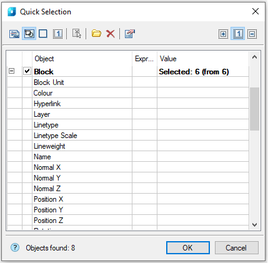Select the Normal X property row
268x263 pixels.
pyautogui.click(x=128, y=167)
